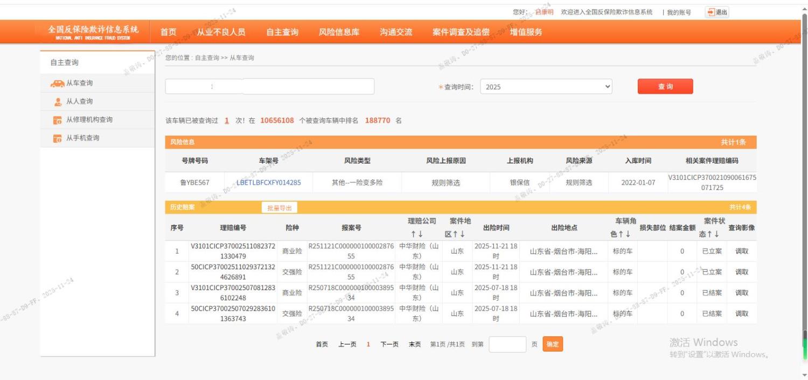Open the 风险信息库 navigation menu

coord(339,32)
